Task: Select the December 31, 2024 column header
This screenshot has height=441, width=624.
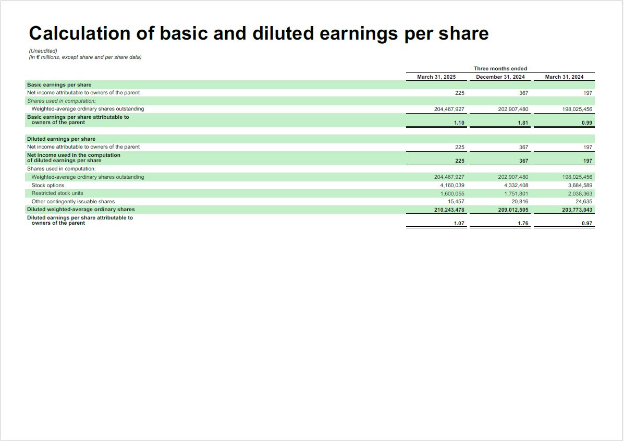Action: [500, 77]
